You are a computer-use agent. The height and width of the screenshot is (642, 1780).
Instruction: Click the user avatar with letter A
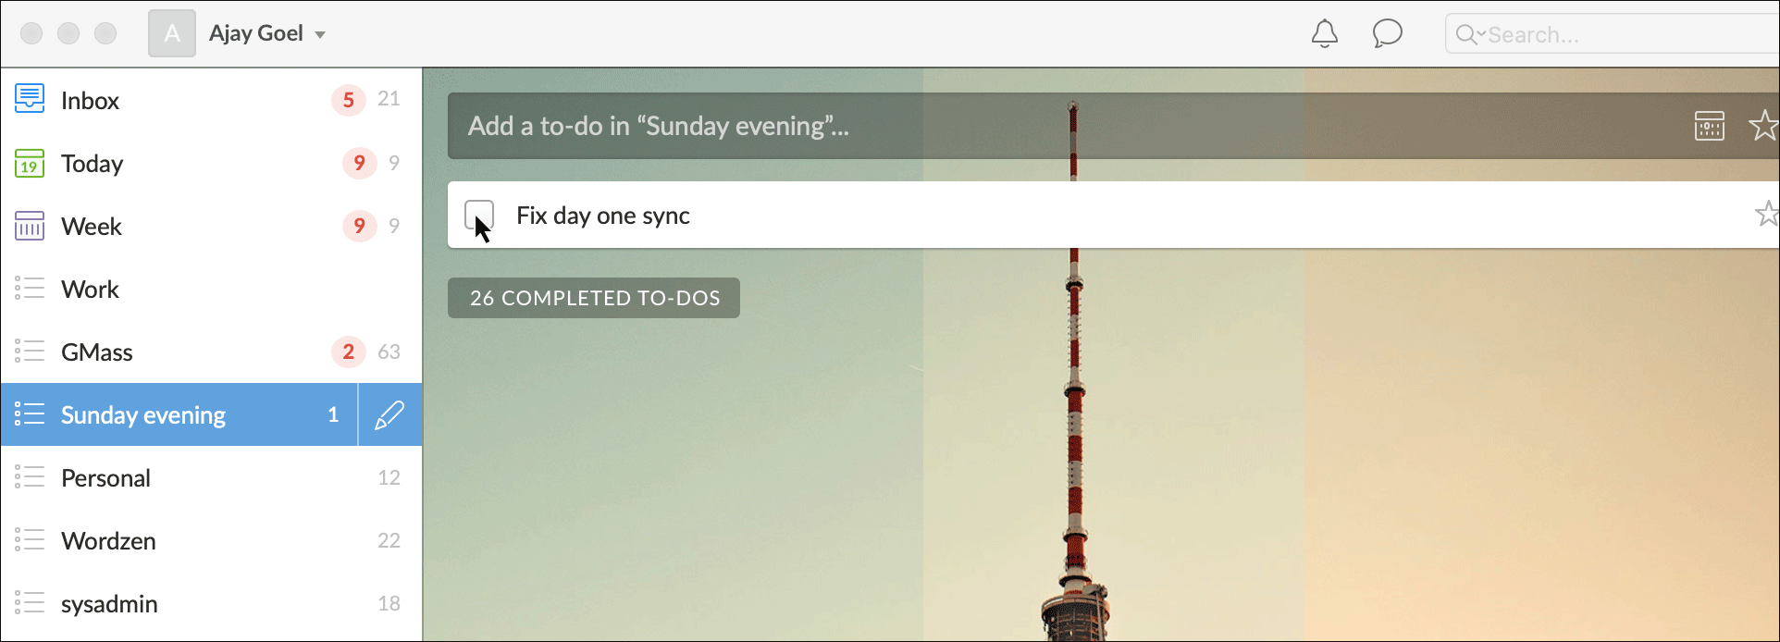coord(172,34)
